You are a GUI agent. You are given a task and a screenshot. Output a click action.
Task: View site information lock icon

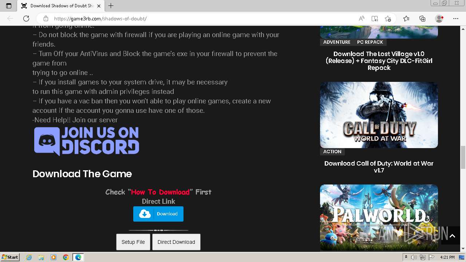pos(46,19)
